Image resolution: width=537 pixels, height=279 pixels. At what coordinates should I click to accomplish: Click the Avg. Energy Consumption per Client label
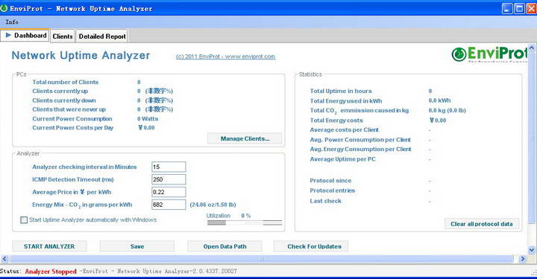(361, 150)
